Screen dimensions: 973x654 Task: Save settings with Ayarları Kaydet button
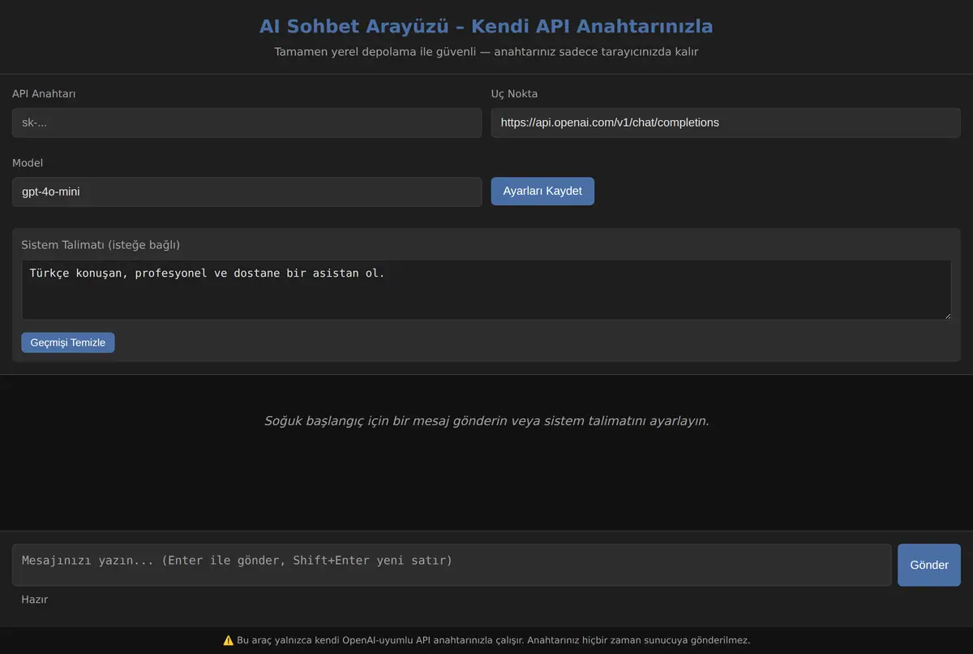pyautogui.click(x=542, y=191)
